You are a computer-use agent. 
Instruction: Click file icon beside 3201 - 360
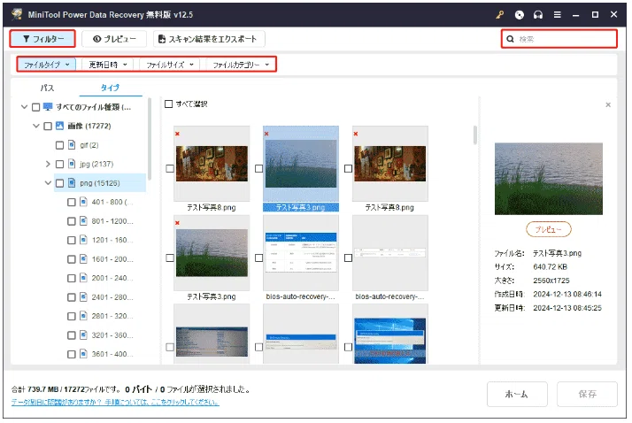(x=83, y=335)
